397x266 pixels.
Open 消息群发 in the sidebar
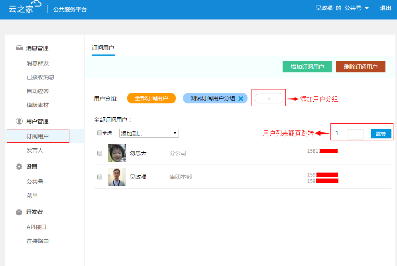[37, 63]
